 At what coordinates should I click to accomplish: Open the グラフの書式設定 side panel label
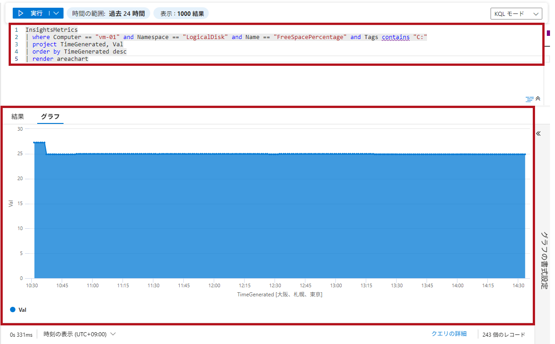(x=545, y=261)
